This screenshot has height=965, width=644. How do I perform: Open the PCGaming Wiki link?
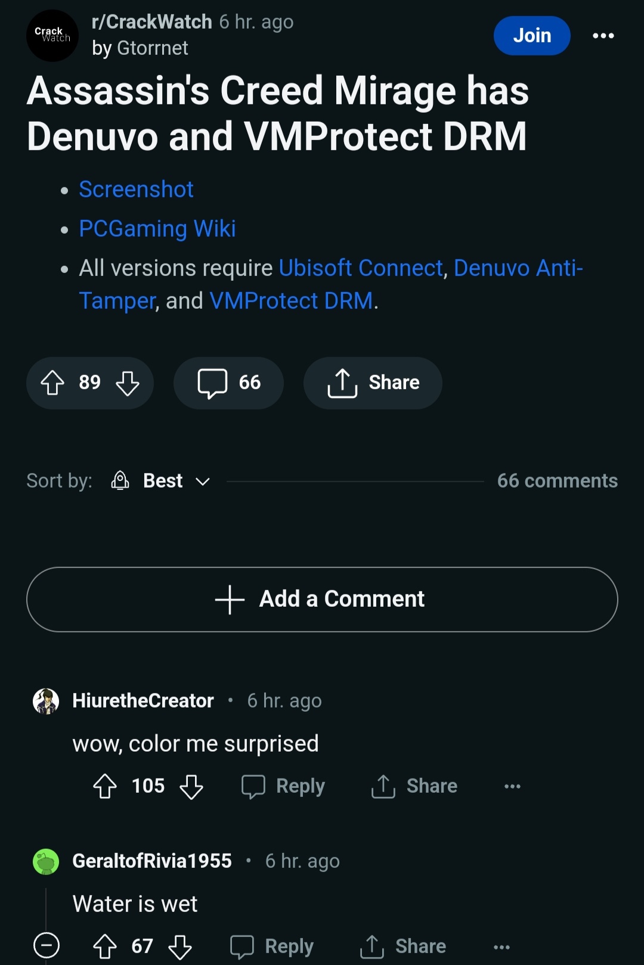pos(157,229)
